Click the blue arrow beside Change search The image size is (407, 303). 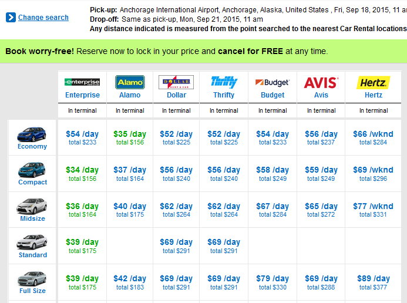11,18
